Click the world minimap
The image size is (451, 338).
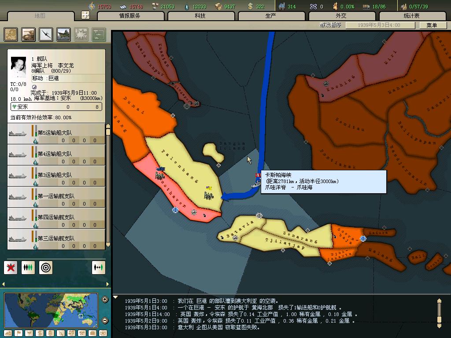coord(51,310)
